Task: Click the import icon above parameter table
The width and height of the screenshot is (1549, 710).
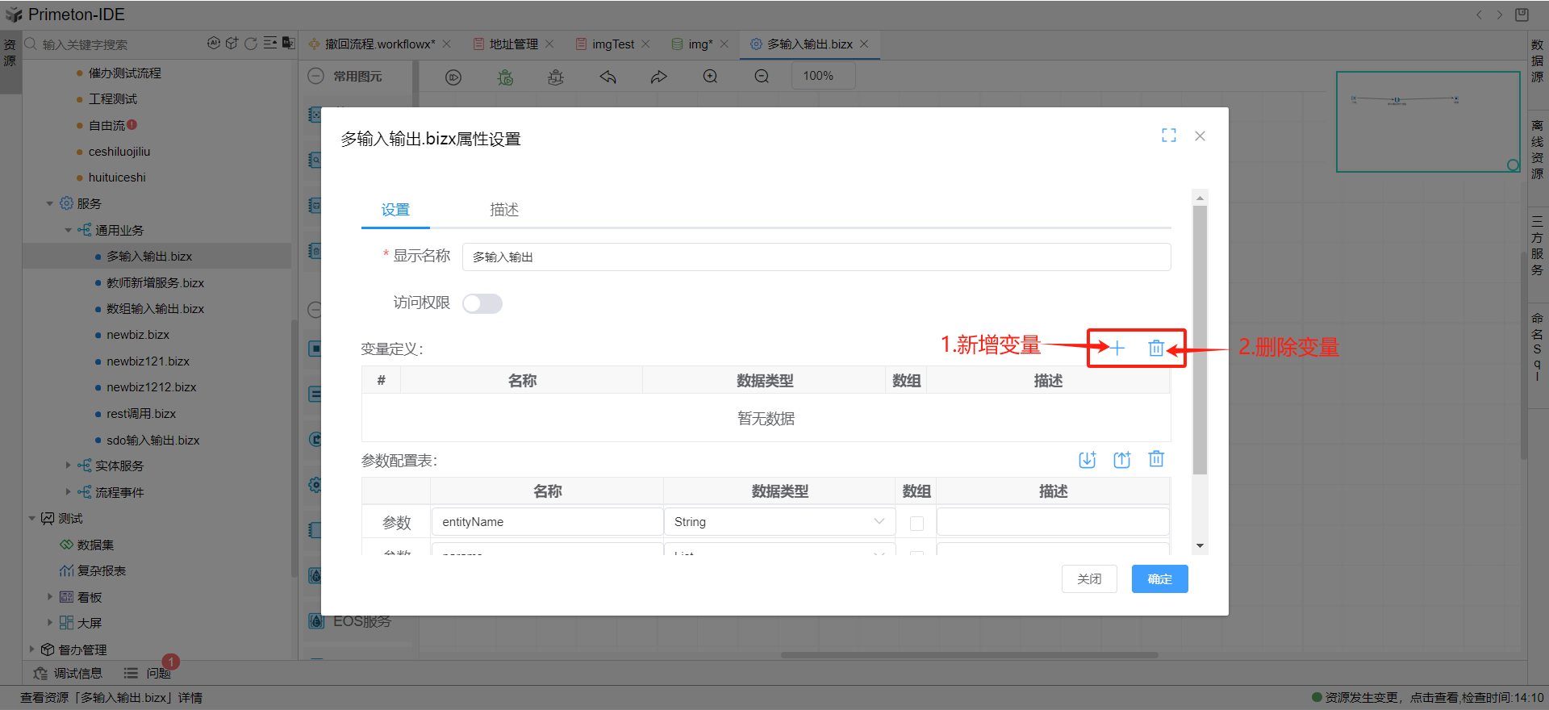Action: click(x=1088, y=460)
